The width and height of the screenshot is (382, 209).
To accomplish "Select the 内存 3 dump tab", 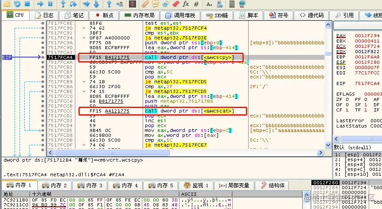I will [x=90, y=186].
